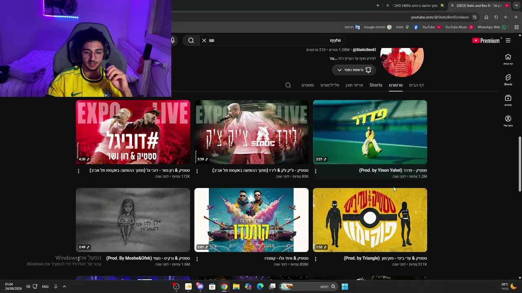
Task: Play the פוקימון video thumbnail
Action: (370, 220)
